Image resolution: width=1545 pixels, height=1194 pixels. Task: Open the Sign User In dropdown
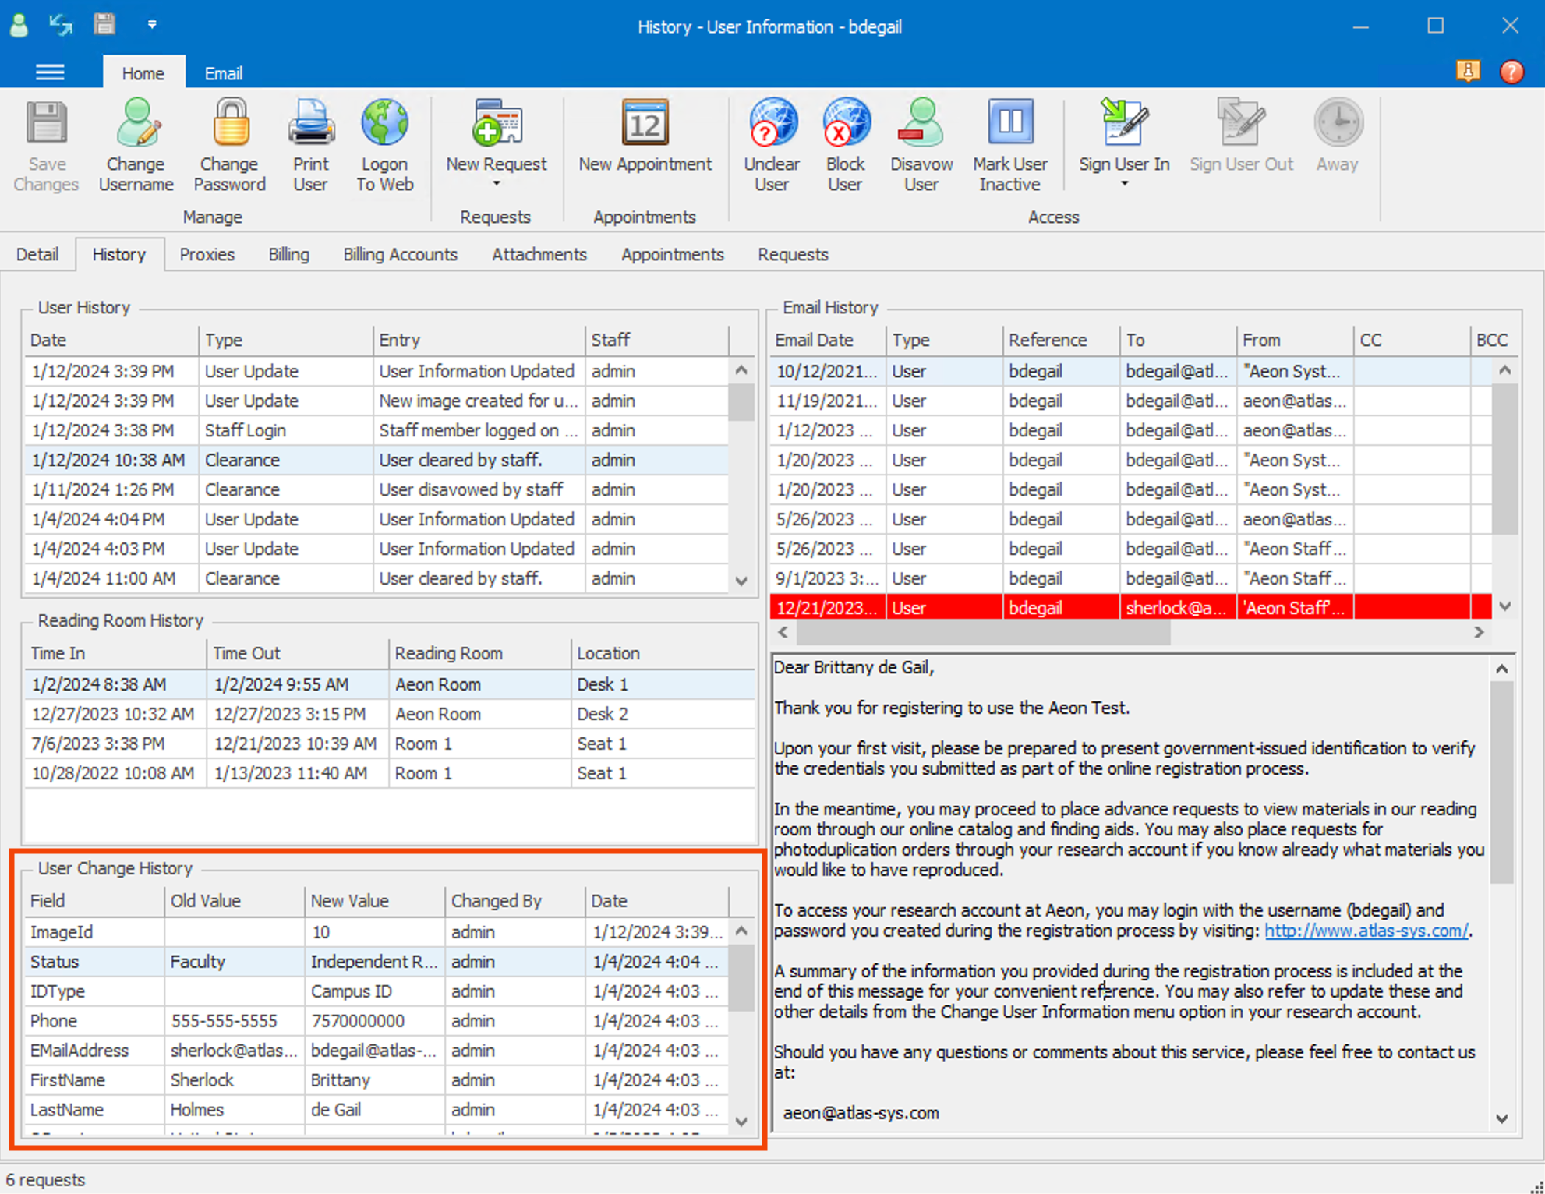coord(1123,183)
